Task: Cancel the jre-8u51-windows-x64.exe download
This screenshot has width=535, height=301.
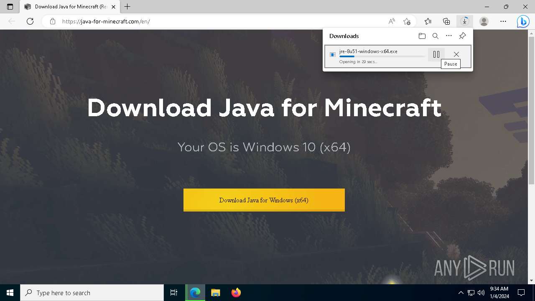Action: (456, 54)
